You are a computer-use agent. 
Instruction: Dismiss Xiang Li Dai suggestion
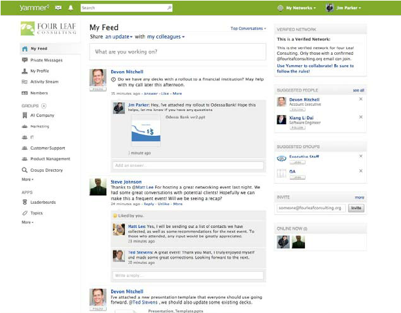coord(361,117)
